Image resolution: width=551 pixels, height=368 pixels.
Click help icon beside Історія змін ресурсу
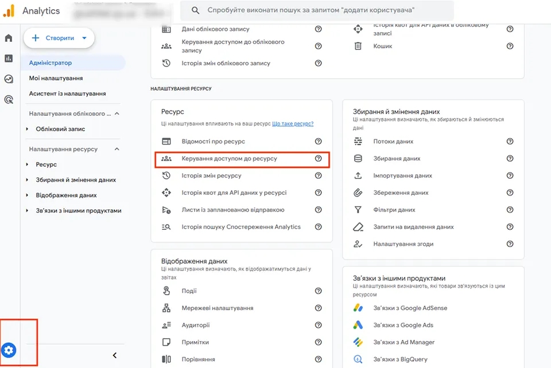click(x=319, y=175)
